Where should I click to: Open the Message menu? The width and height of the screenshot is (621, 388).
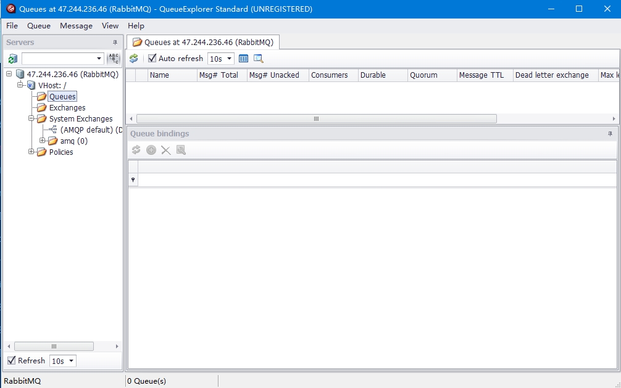point(76,25)
